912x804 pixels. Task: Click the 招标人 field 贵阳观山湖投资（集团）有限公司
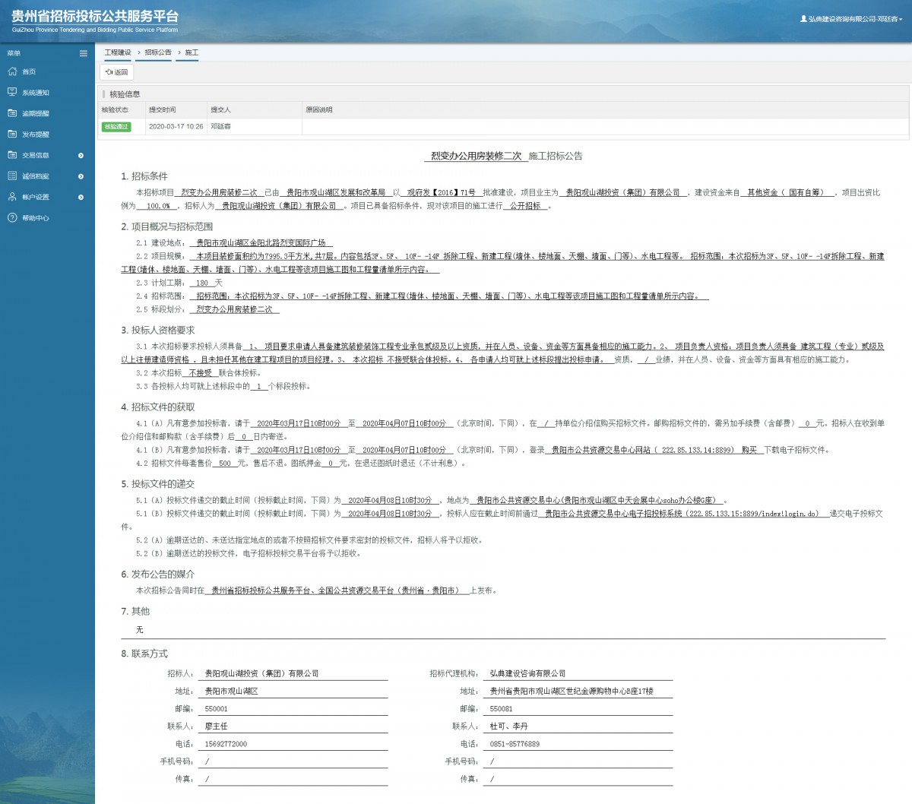coord(262,674)
